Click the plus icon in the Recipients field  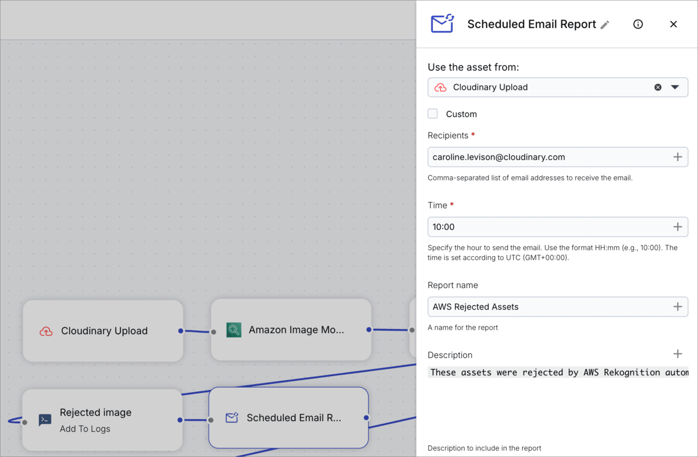678,157
